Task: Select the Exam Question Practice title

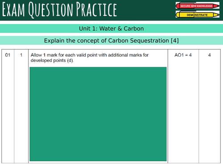Action: 59,10
